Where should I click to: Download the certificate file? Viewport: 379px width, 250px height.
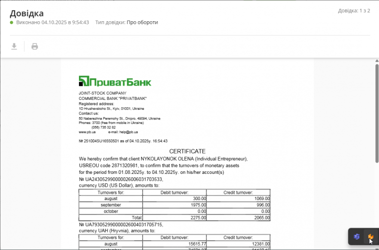(x=14, y=46)
